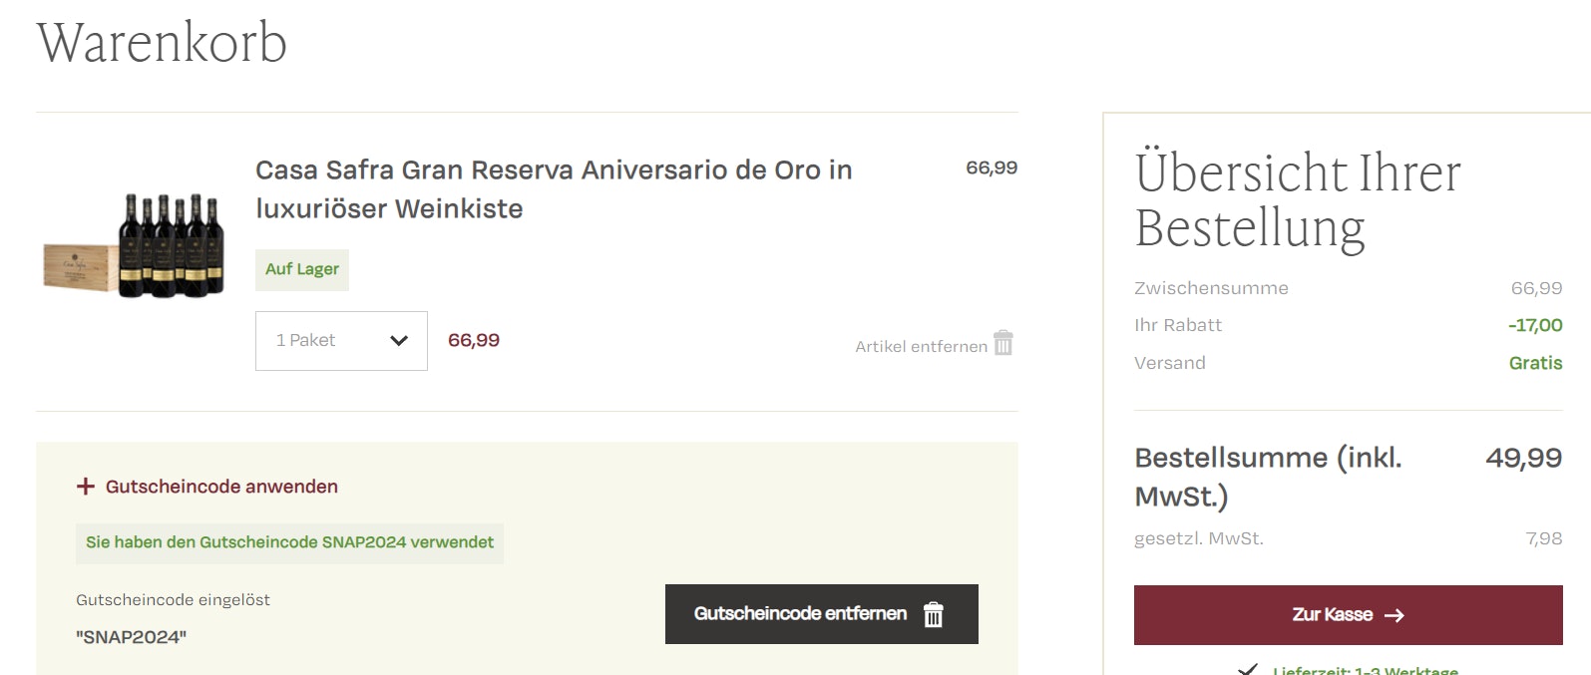Click the chevron arrow in quantity selector
The height and width of the screenshot is (675, 1591).
399,341
